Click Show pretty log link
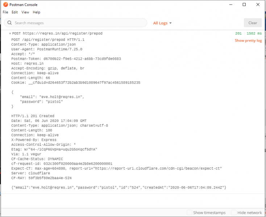 point(248,41)
